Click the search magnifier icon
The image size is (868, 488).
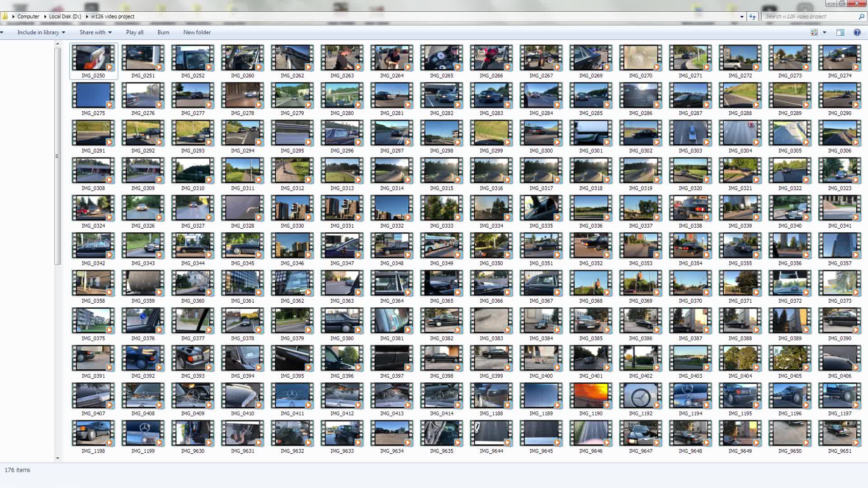pos(861,16)
